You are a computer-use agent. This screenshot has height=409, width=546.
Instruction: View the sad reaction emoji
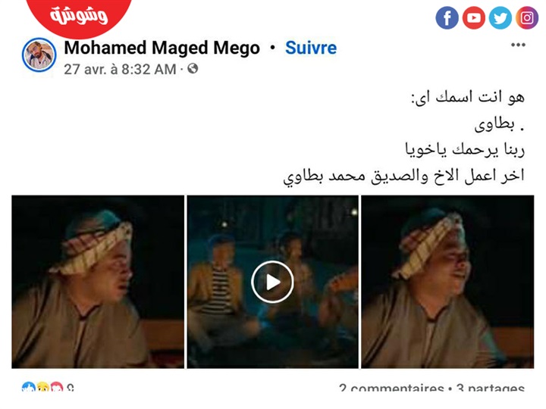[x=42, y=387]
